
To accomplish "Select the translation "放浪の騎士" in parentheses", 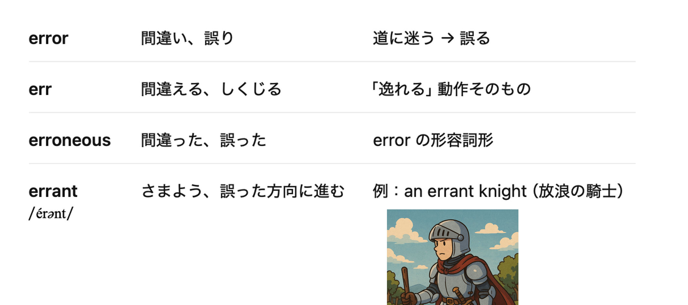I will pos(577,191).
